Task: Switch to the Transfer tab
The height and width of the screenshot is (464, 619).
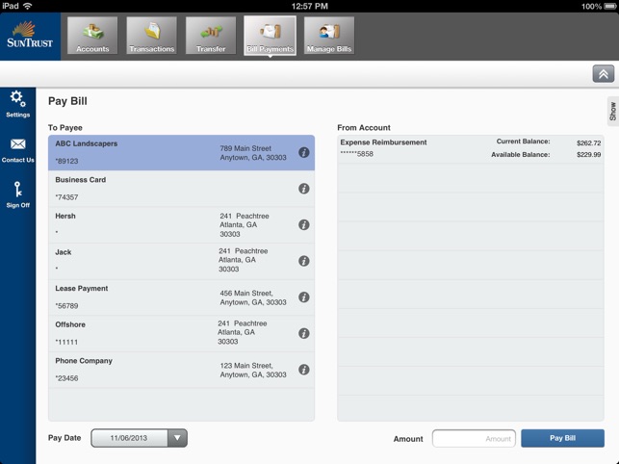Action: 211,36
